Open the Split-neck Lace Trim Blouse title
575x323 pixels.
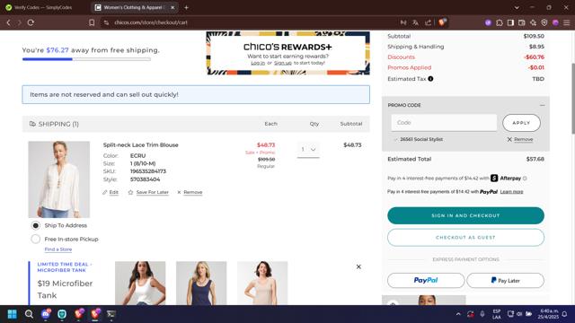pyautogui.click(x=140, y=145)
